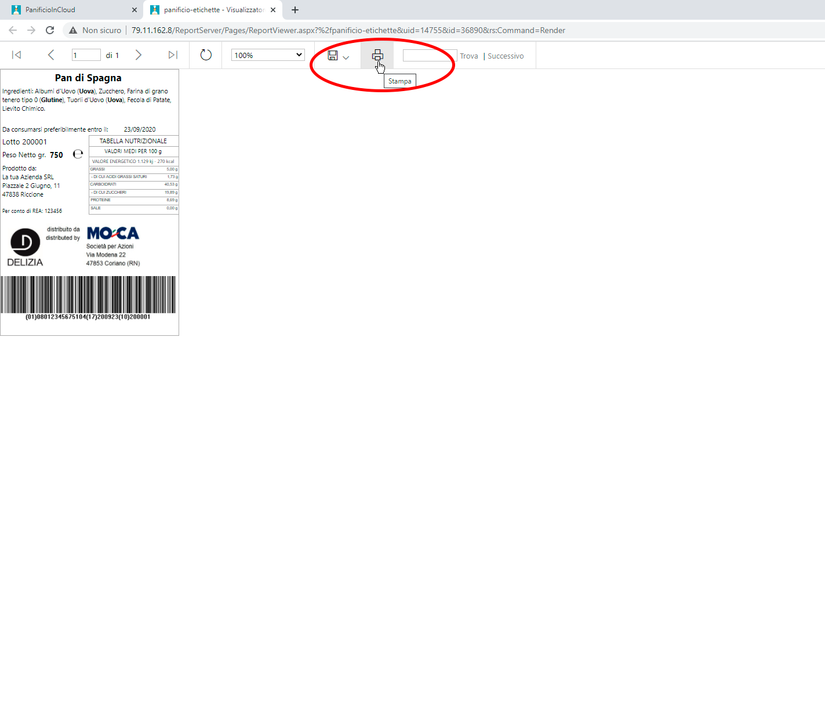Reload the browser page
The image size is (825, 703).
pos(50,30)
